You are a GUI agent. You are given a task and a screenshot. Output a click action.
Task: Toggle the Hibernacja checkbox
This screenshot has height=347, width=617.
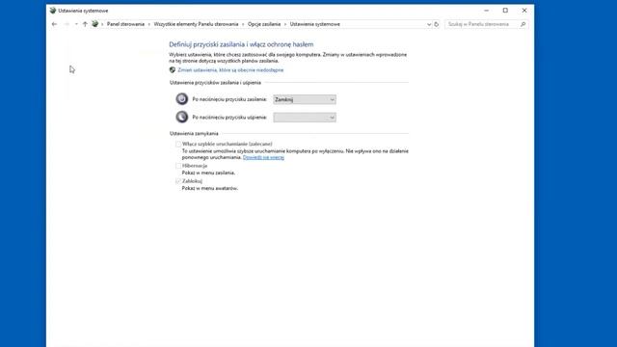coord(178,166)
